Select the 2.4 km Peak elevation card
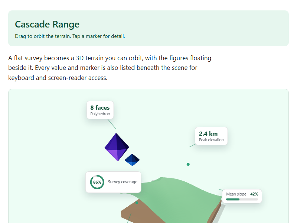 [211, 136]
